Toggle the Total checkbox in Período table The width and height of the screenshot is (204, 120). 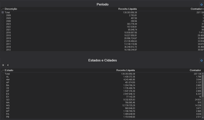click(3, 12)
